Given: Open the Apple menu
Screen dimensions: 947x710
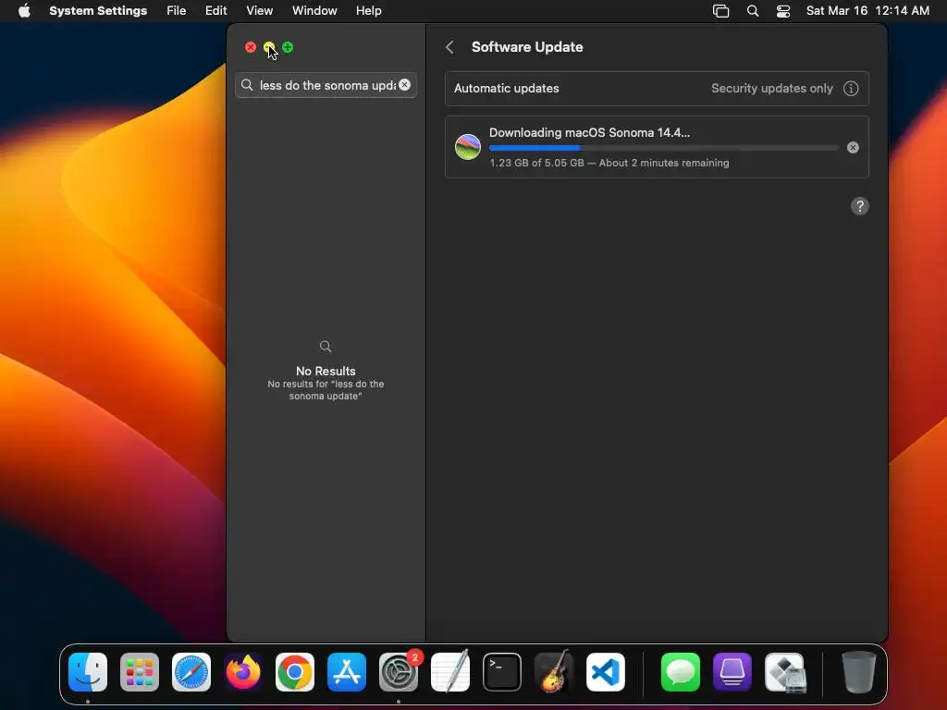Looking at the screenshot, I should click(24, 11).
